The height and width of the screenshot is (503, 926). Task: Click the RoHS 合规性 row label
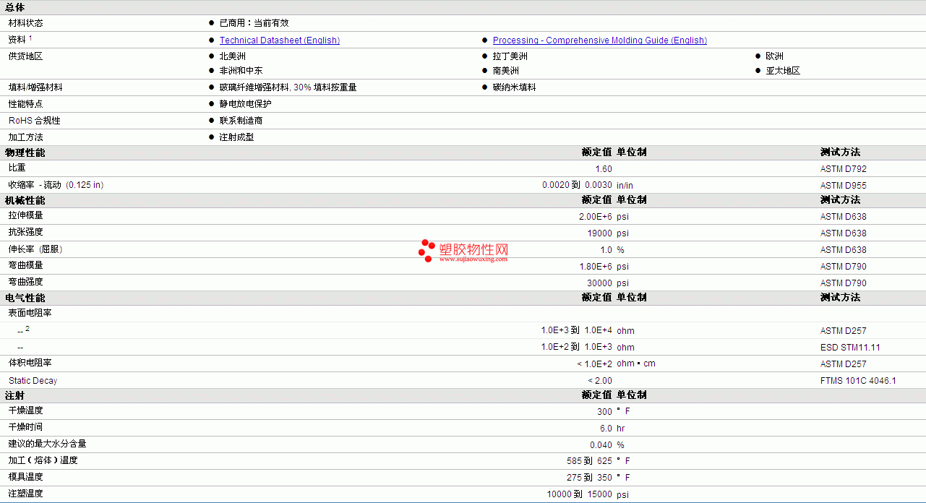34,121
